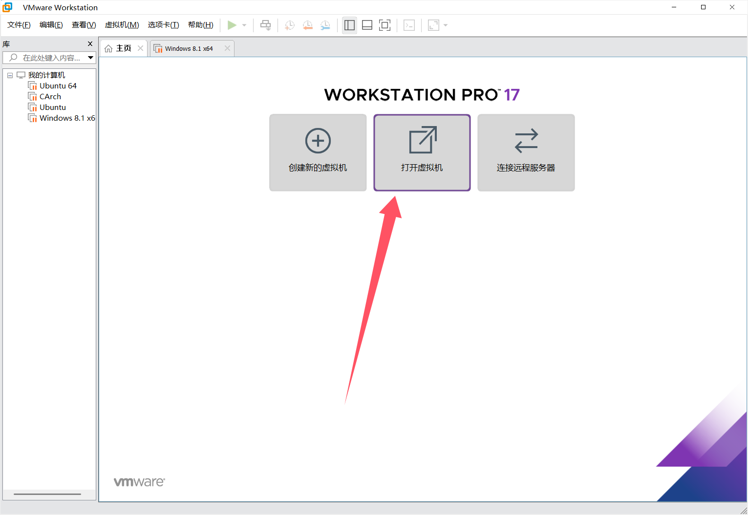748x515 pixels.
Task: Click the magnifier icon in library search
Action: point(14,58)
